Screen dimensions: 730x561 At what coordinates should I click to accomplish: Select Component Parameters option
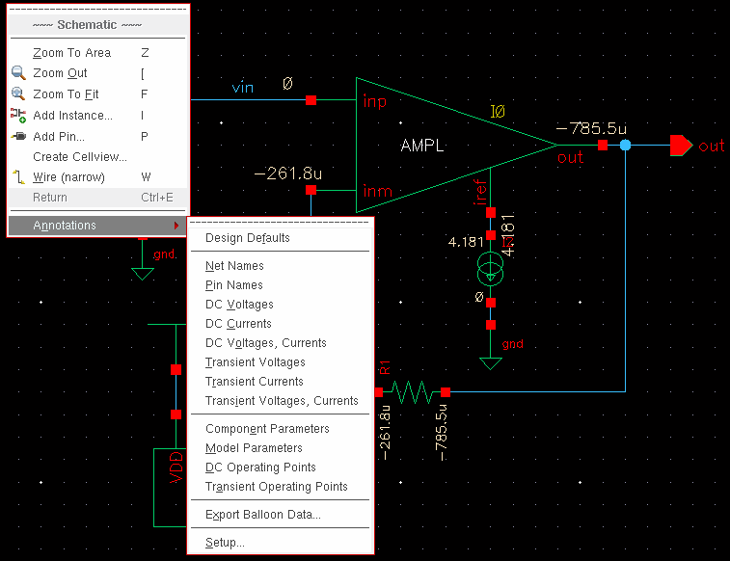tap(267, 429)
